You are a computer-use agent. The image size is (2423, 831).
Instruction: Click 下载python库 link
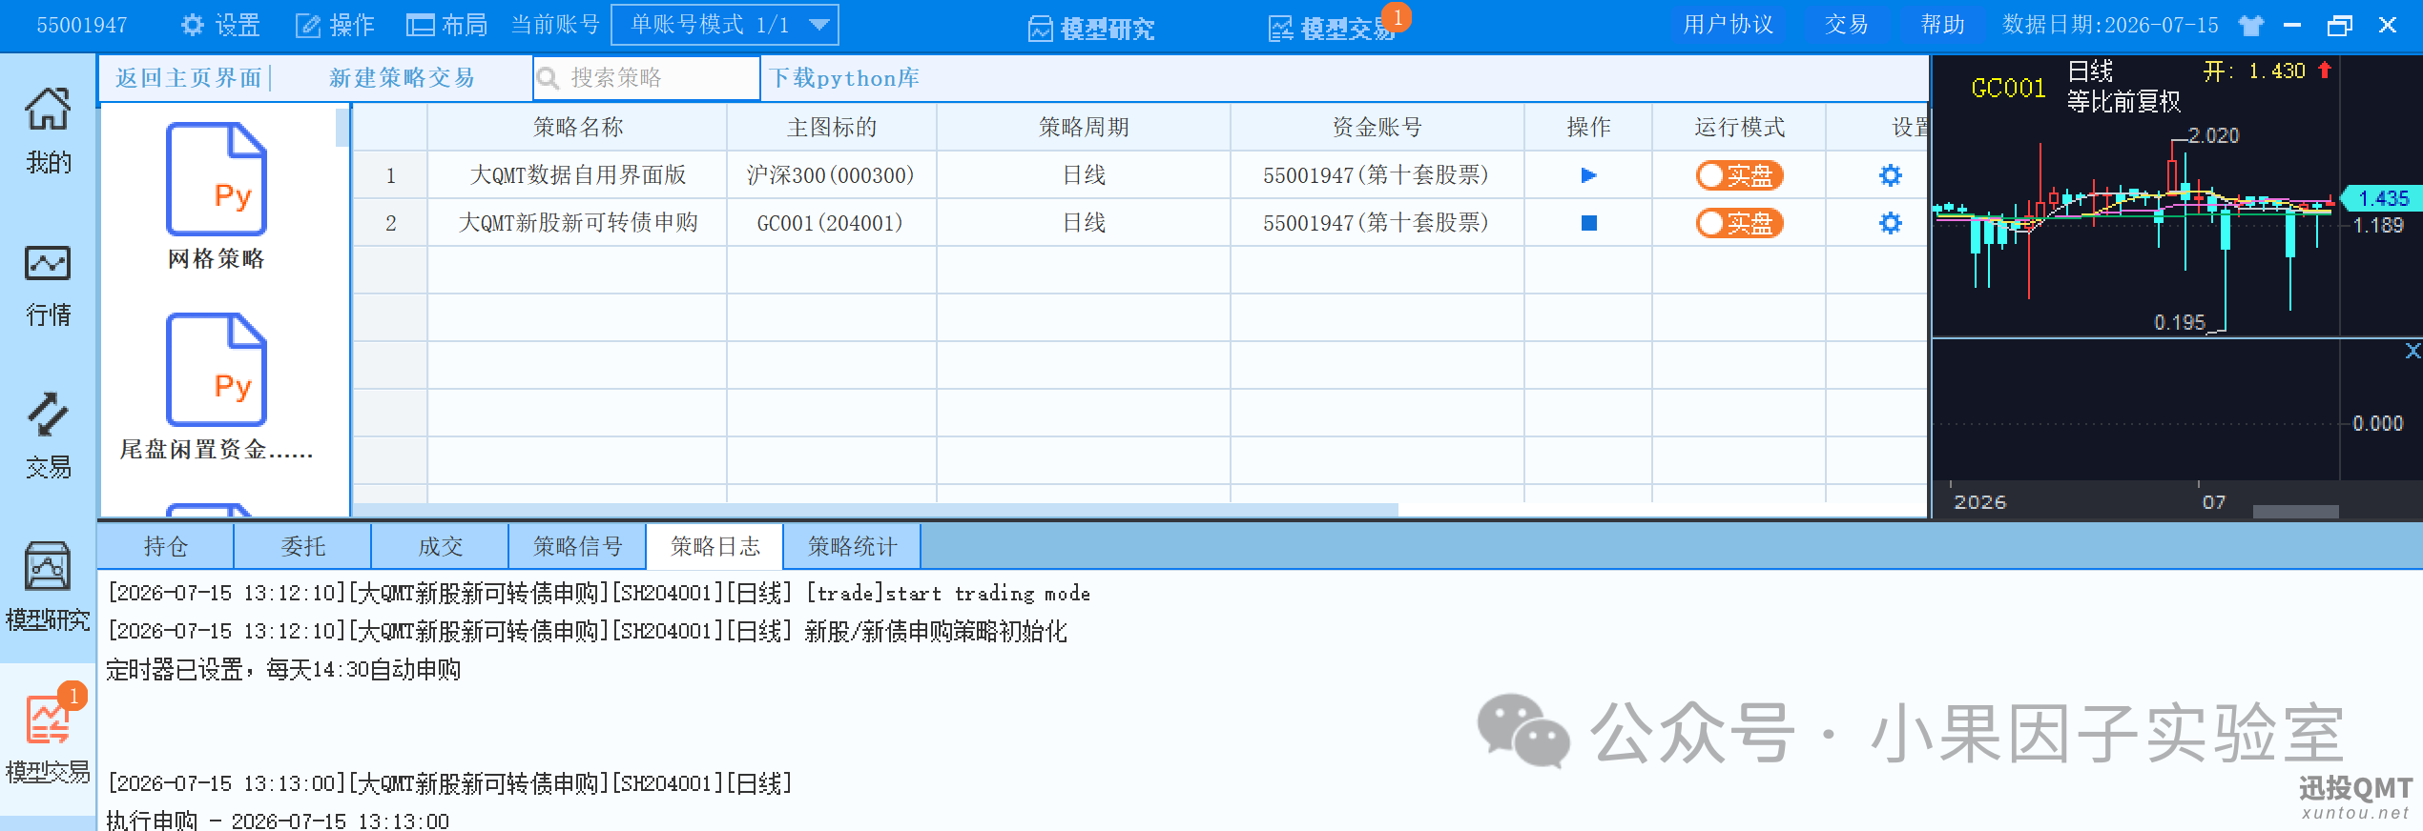click(844, 78)
